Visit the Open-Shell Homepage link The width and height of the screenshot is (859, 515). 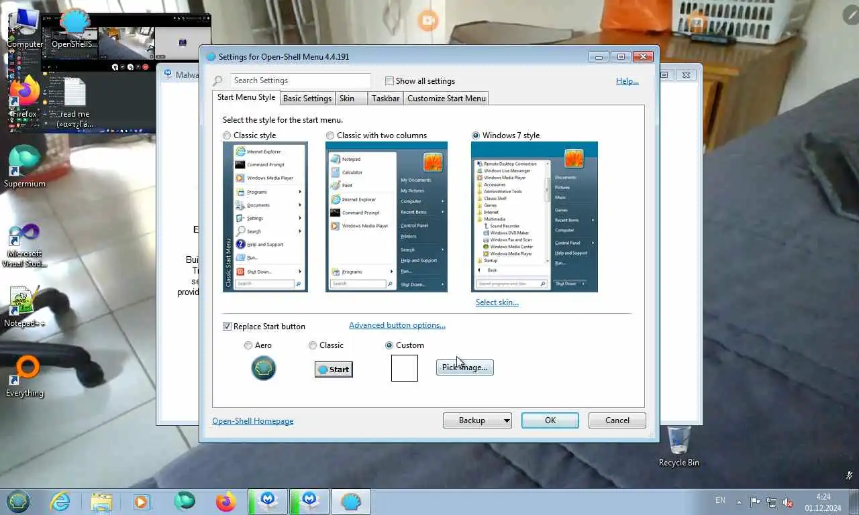coord(253,421)
